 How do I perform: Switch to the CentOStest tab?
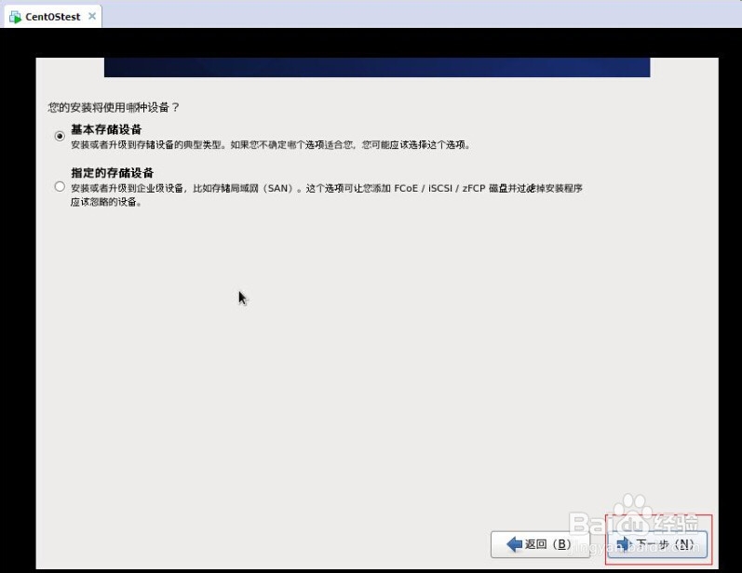(52, 17)
